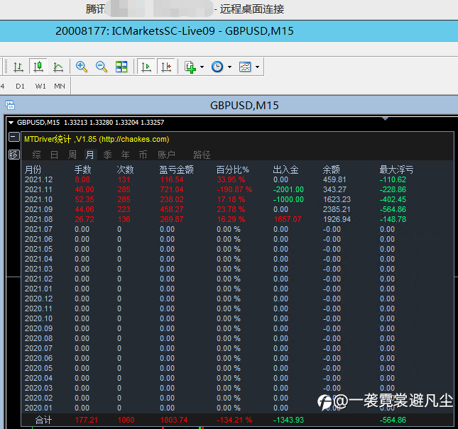Switch to the 日 tab
This screenshot has width=458, height=429.
55,155
